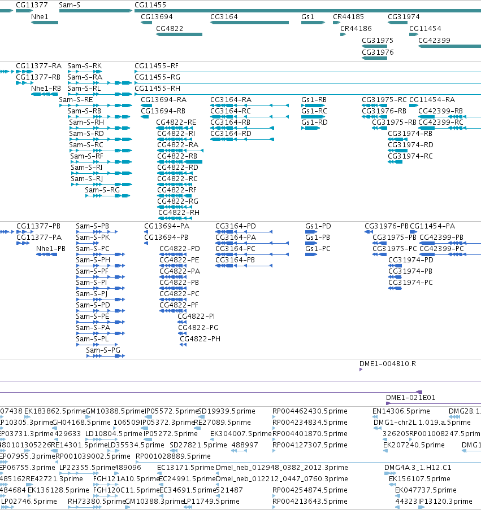481x510 pixels.
Task: Select the CR44186 gene label
Action: click(356, 29)
